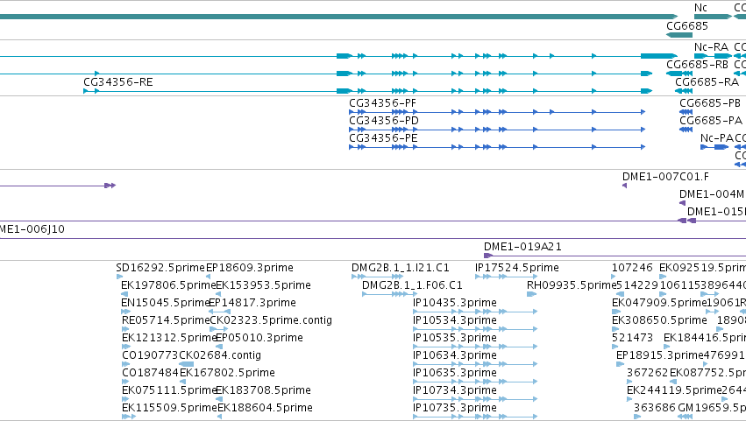Select IP10634.3prime EST
The width and height of the screenshot is (746, 421).
coord(455,355)
